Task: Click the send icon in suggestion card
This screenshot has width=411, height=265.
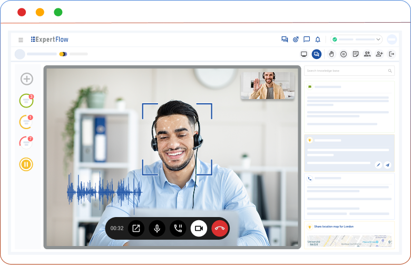Action: tap(387, 165)
